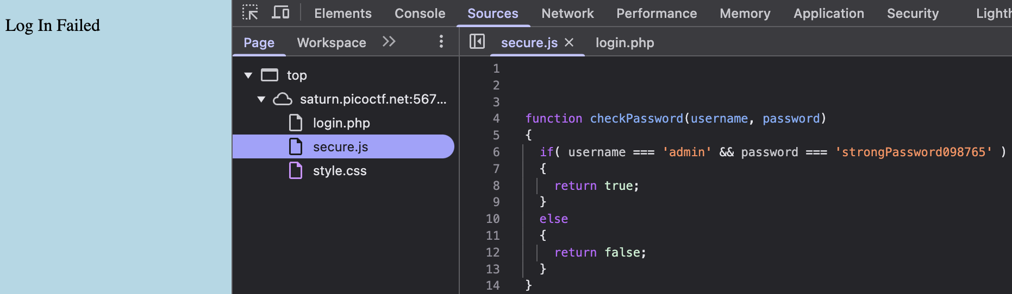Set breakpoint on line number 6

496,152
